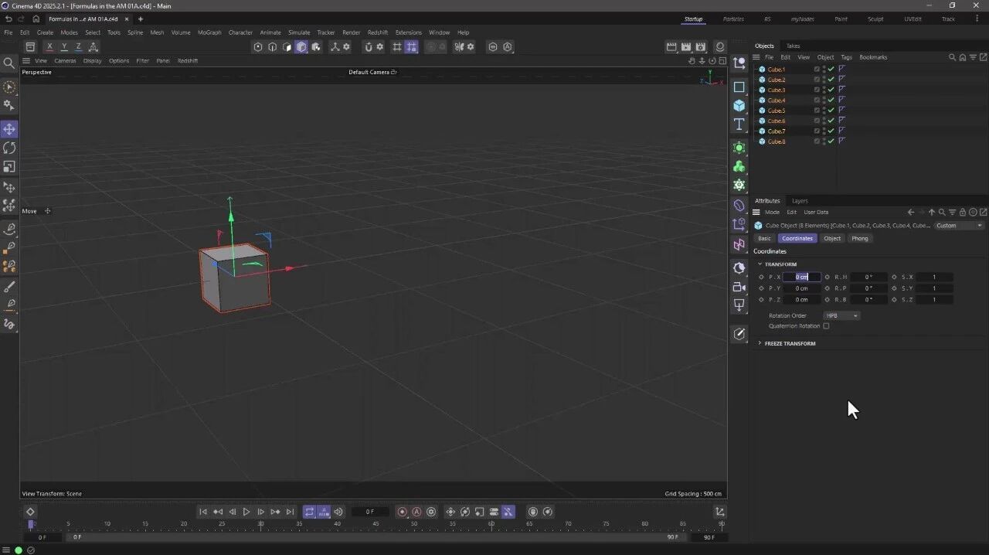Screen dimensions: 989x555
Task: Open the search magnifier in left toolbar
Action: click(x=9, y=63)
